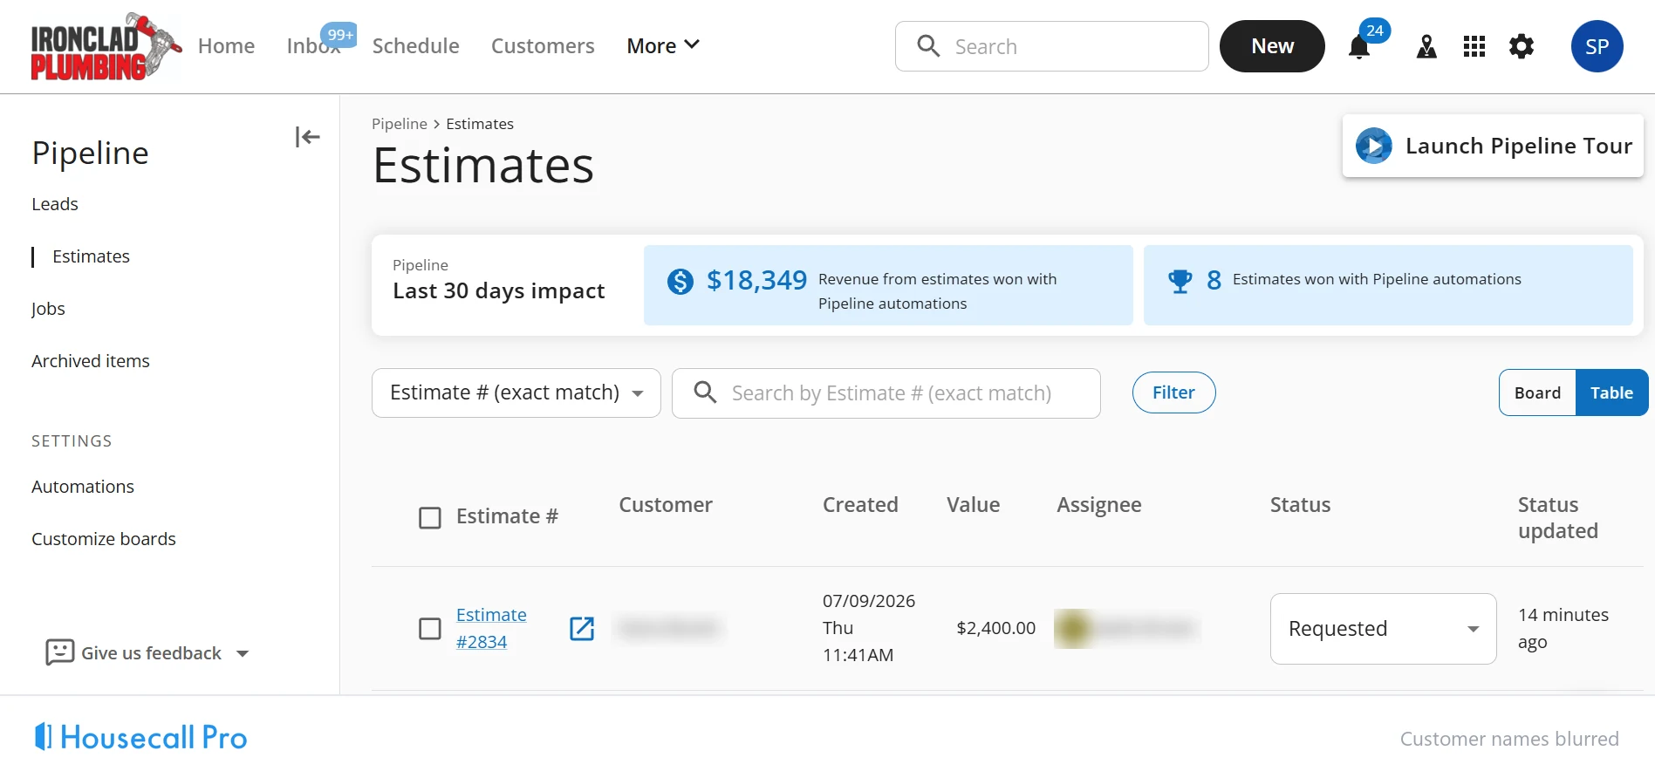Click the Housecall Pro logo

point(140,737)
